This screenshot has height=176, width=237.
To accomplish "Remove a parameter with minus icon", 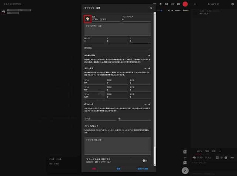I will click(145, 104).
